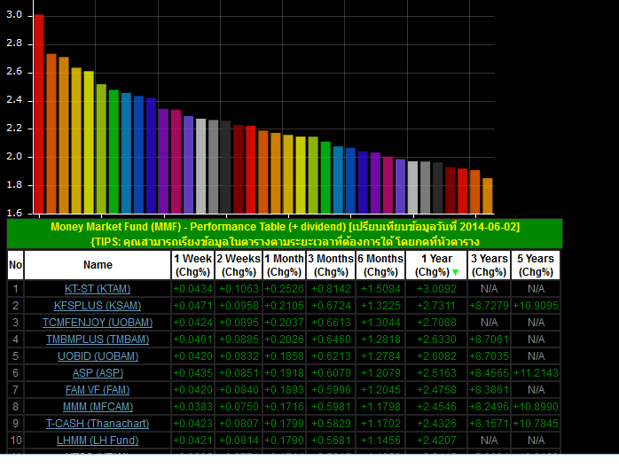Select the +10.8990 value in MMM row
Screen dimensions: 619x476
(x=536, y=407)
